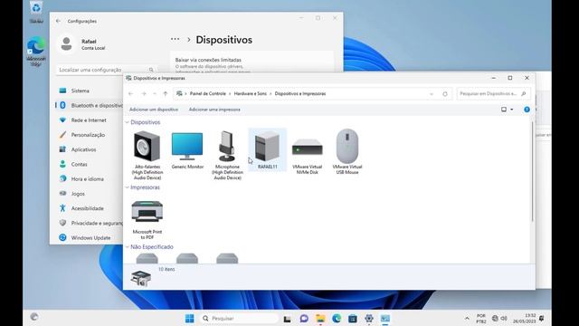The image size is (579, 326).
Task: Click Dispositivos e Impressoras in address path
Action: (299, 94)
